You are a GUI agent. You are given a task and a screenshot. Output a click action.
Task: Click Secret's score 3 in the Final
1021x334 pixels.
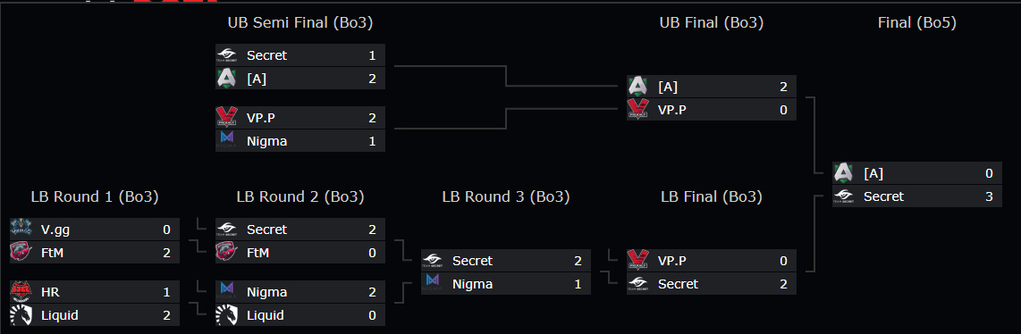(x=989, y=196)
